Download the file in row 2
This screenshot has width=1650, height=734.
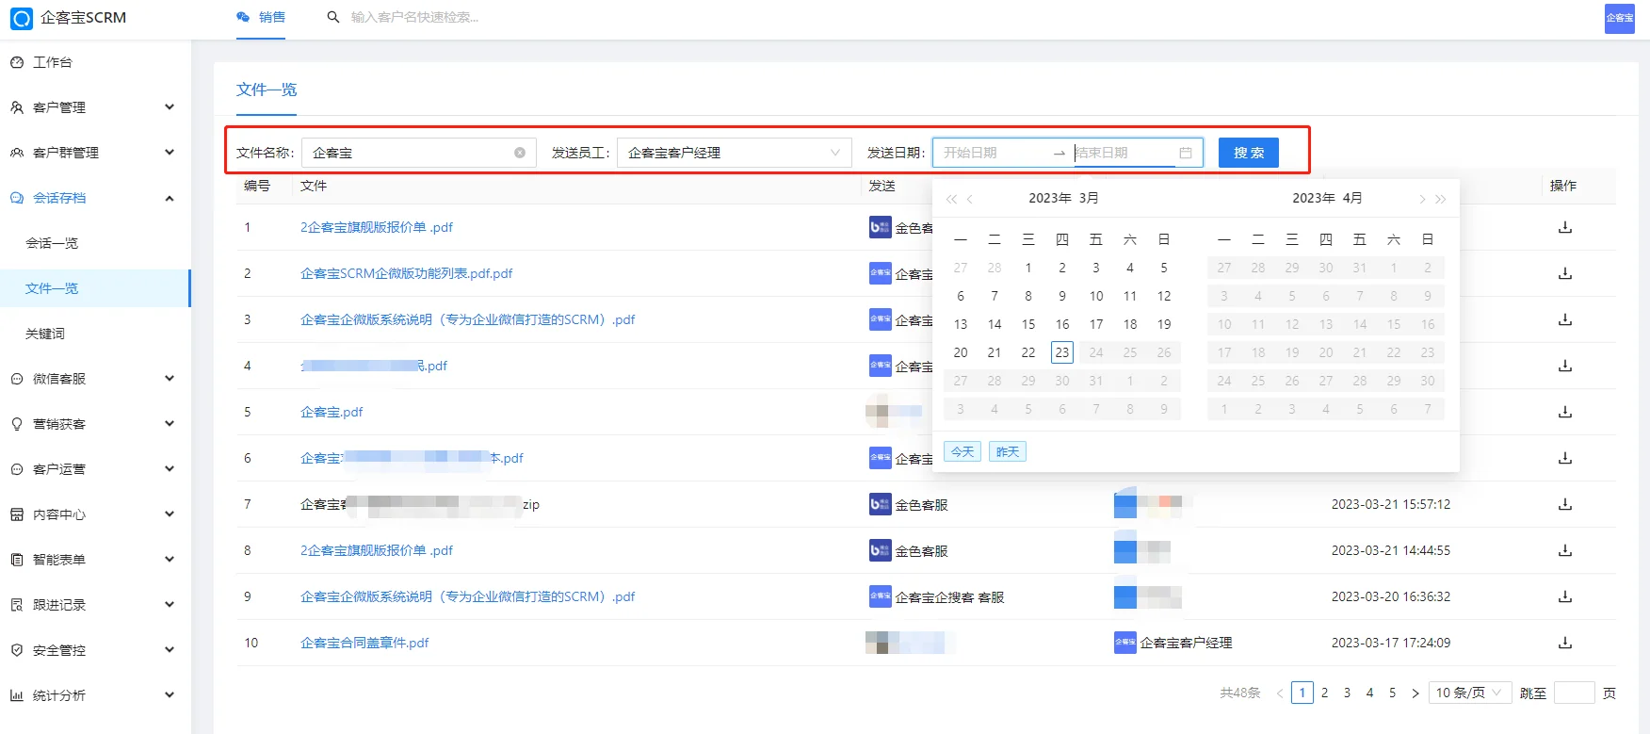click(x=1565, y=273)
